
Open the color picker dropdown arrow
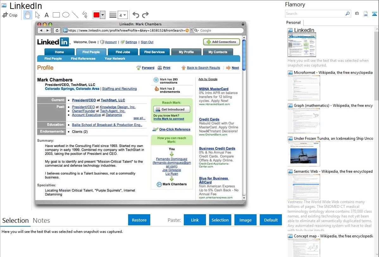pyautogui.click(x=103, y=15)
